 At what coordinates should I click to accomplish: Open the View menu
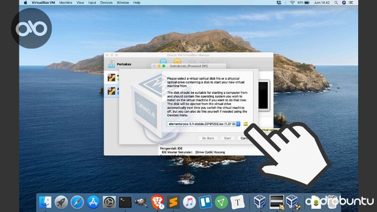(80, 3)
